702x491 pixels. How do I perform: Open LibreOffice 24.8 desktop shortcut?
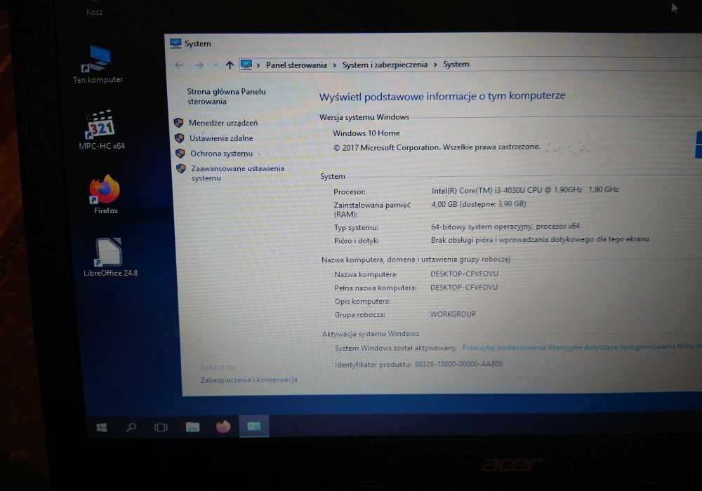tap(110, 257)
